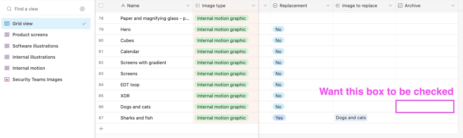The width and height of the screenshot is (463, 138).
Task: Click the No tag in Cubes row
Action: pyautogui.click(x=278, y=40)
